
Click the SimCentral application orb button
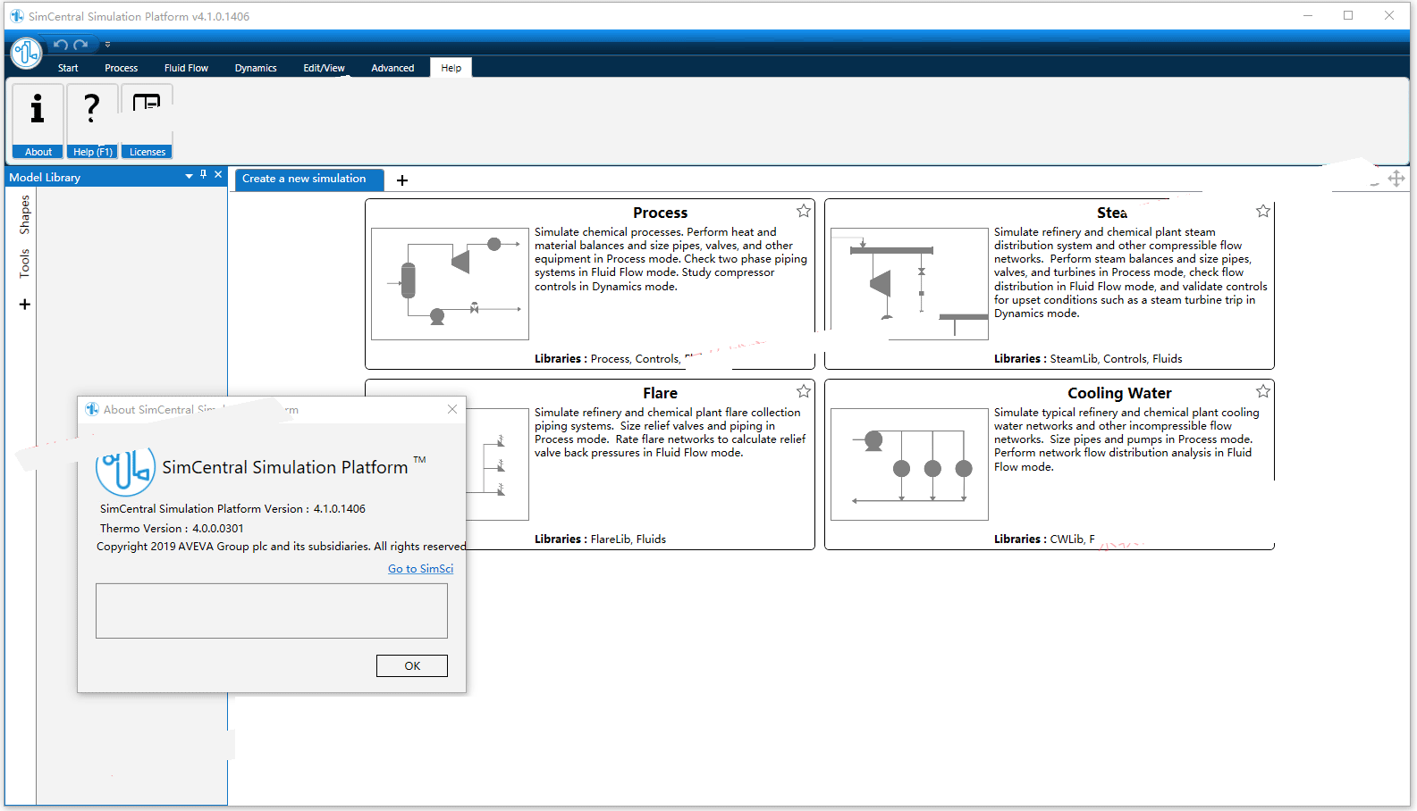[27, 53]
